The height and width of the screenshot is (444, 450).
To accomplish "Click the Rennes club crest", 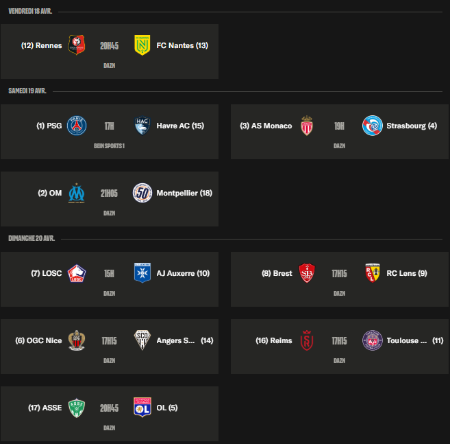I will coord(77,45).
